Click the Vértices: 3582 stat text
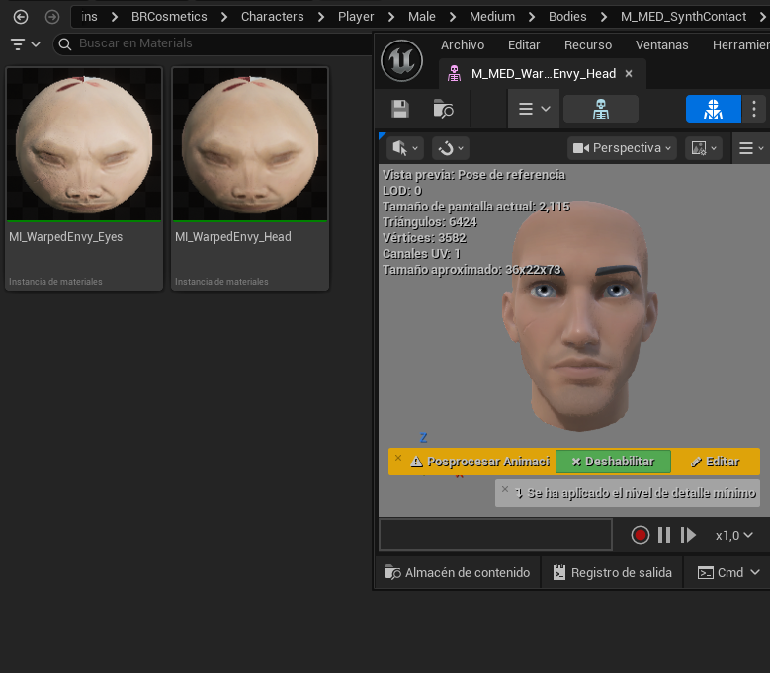Image resolution: width=770 pixels, height=673 pixels. tap(424, 238)
